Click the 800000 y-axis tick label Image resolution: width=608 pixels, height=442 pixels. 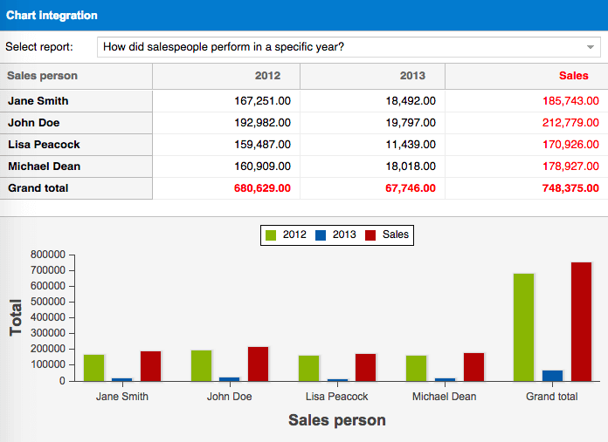point(48,255)
